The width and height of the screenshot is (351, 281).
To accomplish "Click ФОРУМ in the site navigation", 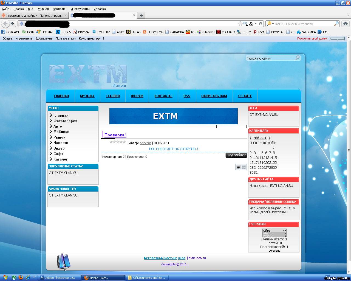I will click(x=137, y=96).
